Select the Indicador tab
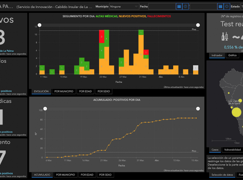Image resolution: width=243 pixels, height=180 pixels. click(217, 55)
